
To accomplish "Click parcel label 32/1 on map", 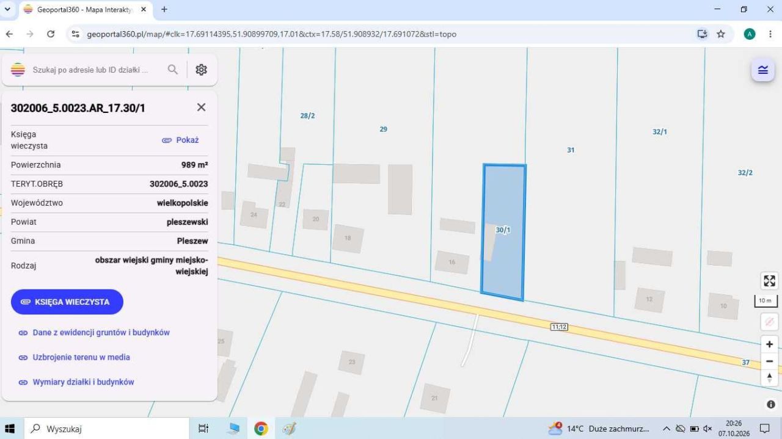I will [x=660, y=132].
